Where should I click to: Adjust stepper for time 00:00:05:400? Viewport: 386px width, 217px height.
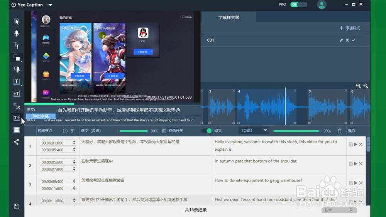pyautogui.click(x=74, y=150)
